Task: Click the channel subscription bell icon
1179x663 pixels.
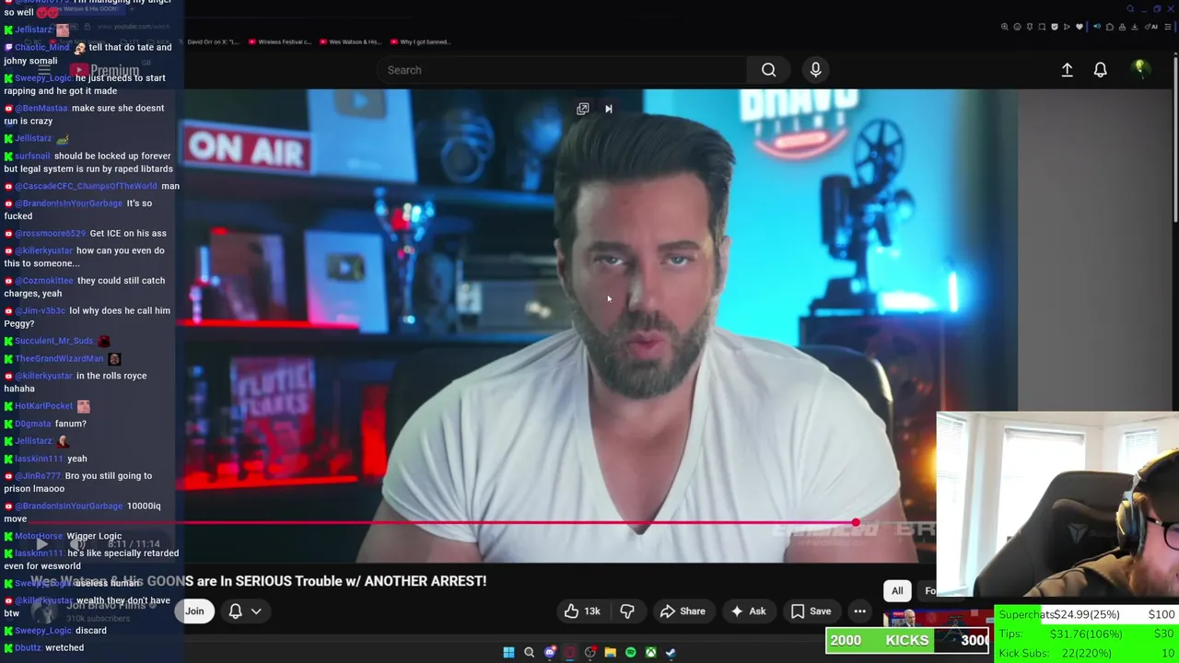Action: pos(235,611)
